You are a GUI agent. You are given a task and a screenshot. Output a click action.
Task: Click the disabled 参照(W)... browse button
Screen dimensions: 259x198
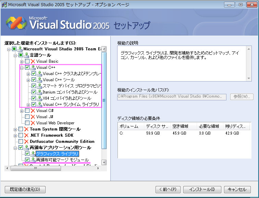click(242, 97)
